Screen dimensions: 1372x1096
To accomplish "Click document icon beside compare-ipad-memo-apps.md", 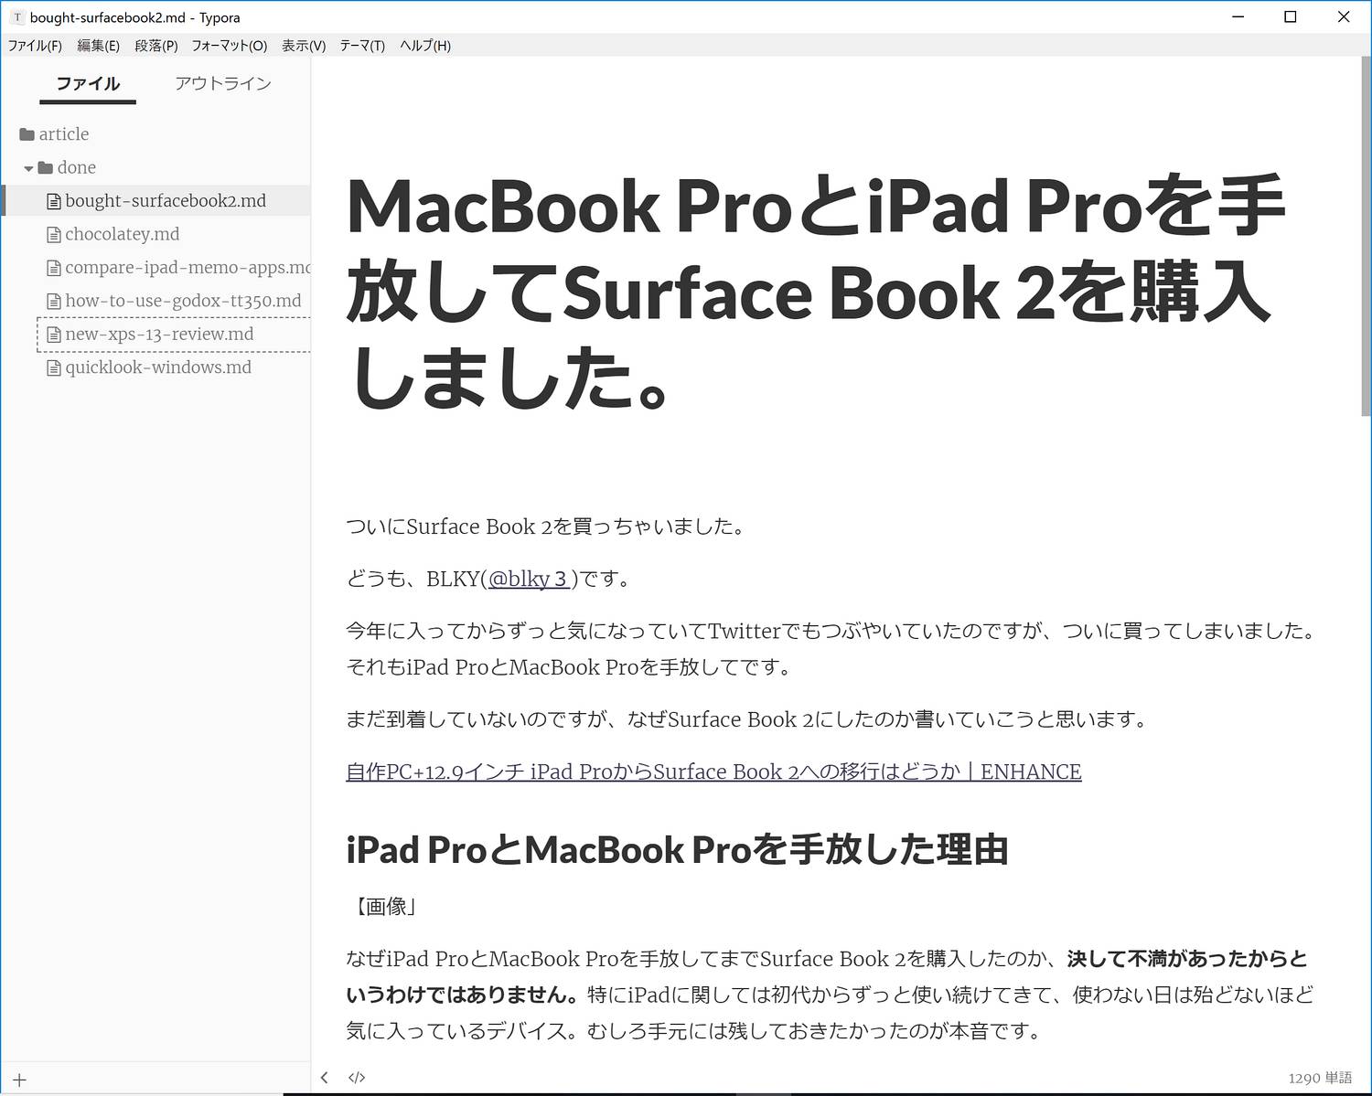I will tap(54, 269).
